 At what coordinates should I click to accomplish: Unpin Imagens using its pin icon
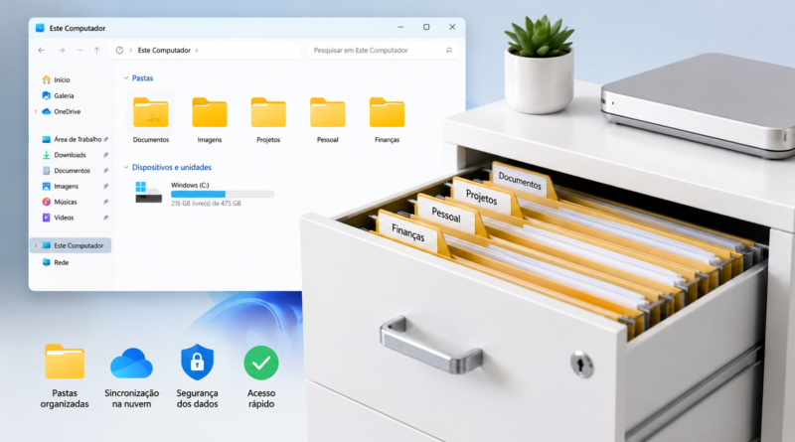[x=105, y=186]
